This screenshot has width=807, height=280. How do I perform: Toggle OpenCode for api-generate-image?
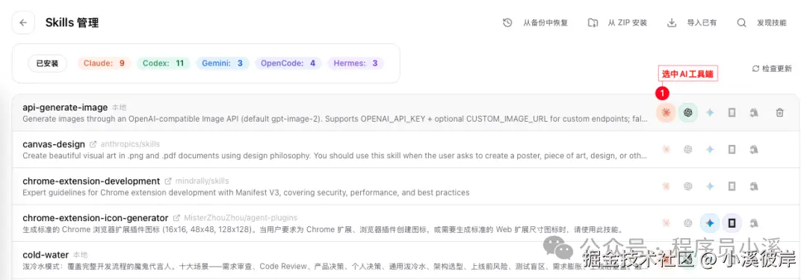(732, 112)
